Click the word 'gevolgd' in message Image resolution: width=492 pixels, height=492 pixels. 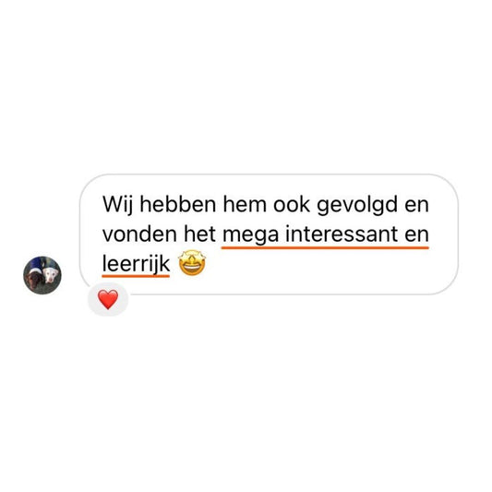(357, 205)
